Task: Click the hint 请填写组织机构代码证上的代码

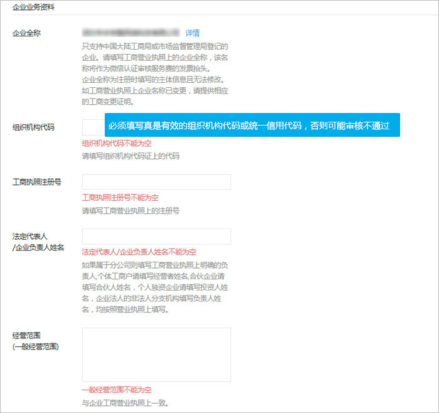Action: click(x=130, y=156)
